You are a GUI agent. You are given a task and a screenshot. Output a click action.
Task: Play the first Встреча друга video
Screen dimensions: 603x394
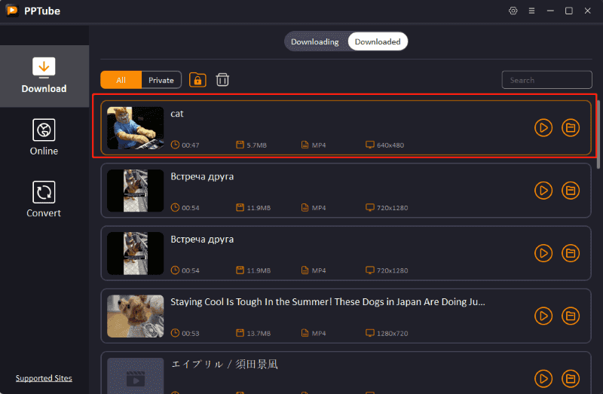tap(543, 191)
